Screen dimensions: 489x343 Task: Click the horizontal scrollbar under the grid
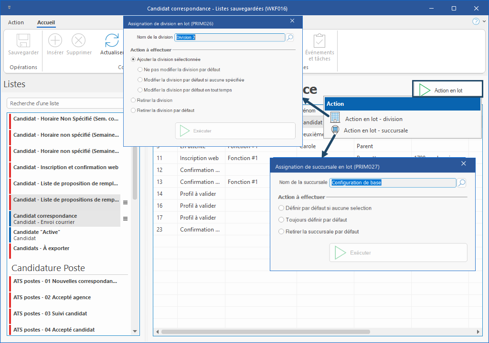(x=265, y=332)
